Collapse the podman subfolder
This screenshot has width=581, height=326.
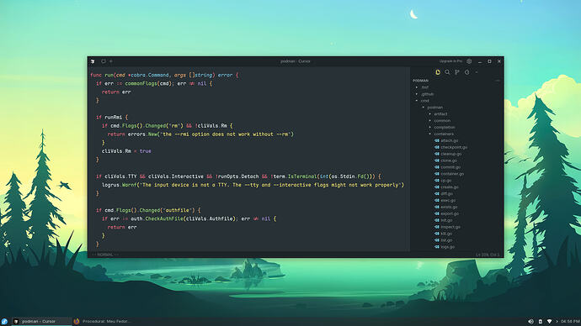pyautogui.click(x=434, y=108)
